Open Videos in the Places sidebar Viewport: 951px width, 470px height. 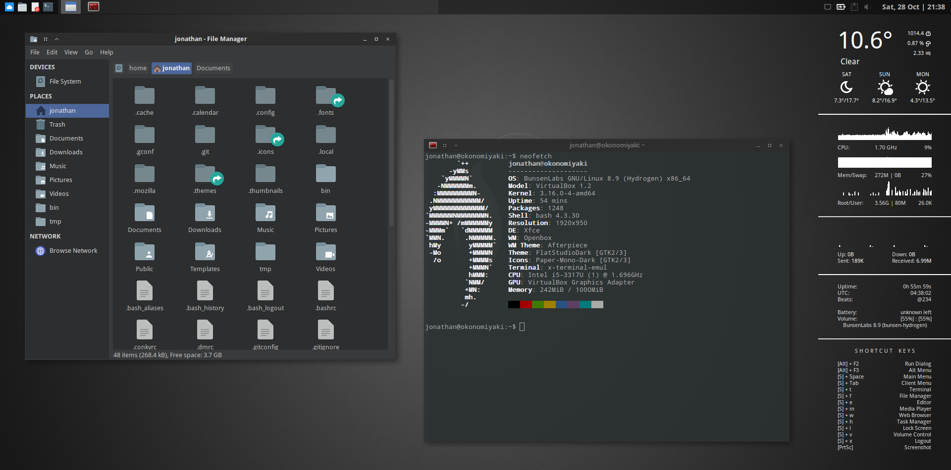[x=67, y=194]
